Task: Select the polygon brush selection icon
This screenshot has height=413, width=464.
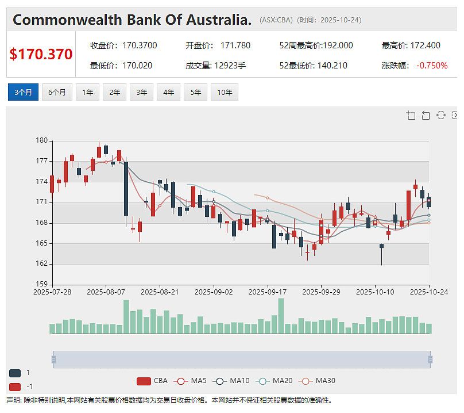Action: (441, 115)
